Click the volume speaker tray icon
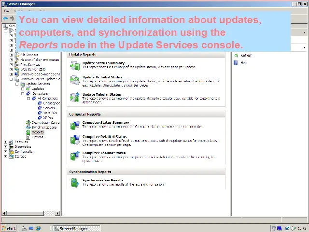 point(292,228)
